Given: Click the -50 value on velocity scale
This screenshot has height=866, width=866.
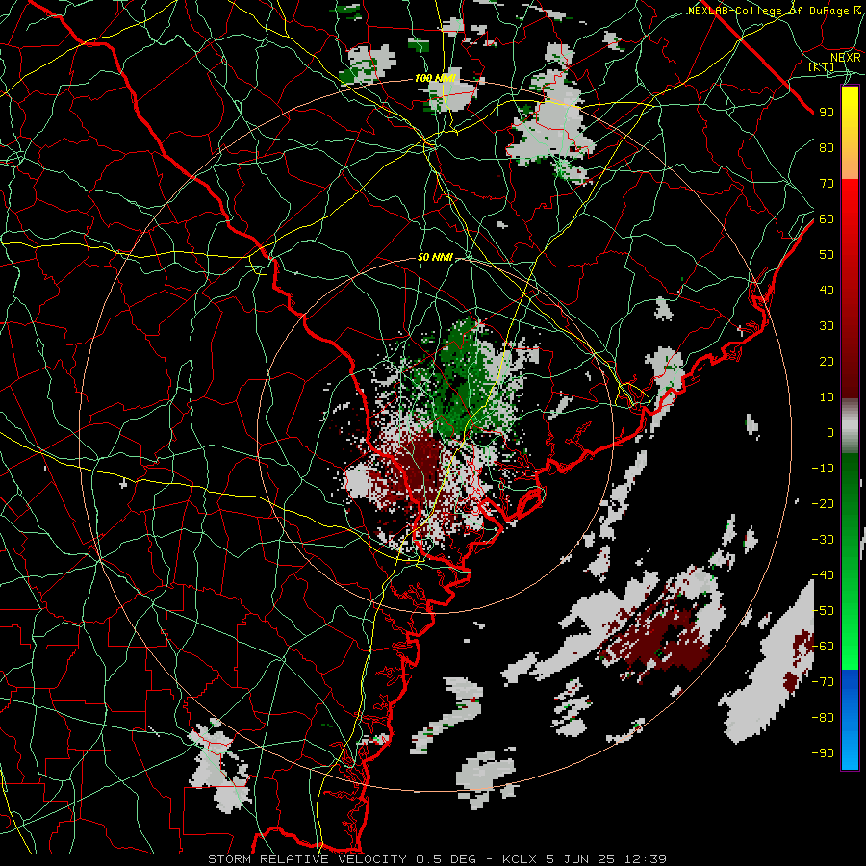Looking at the screenshot, I should coord(823,611).
